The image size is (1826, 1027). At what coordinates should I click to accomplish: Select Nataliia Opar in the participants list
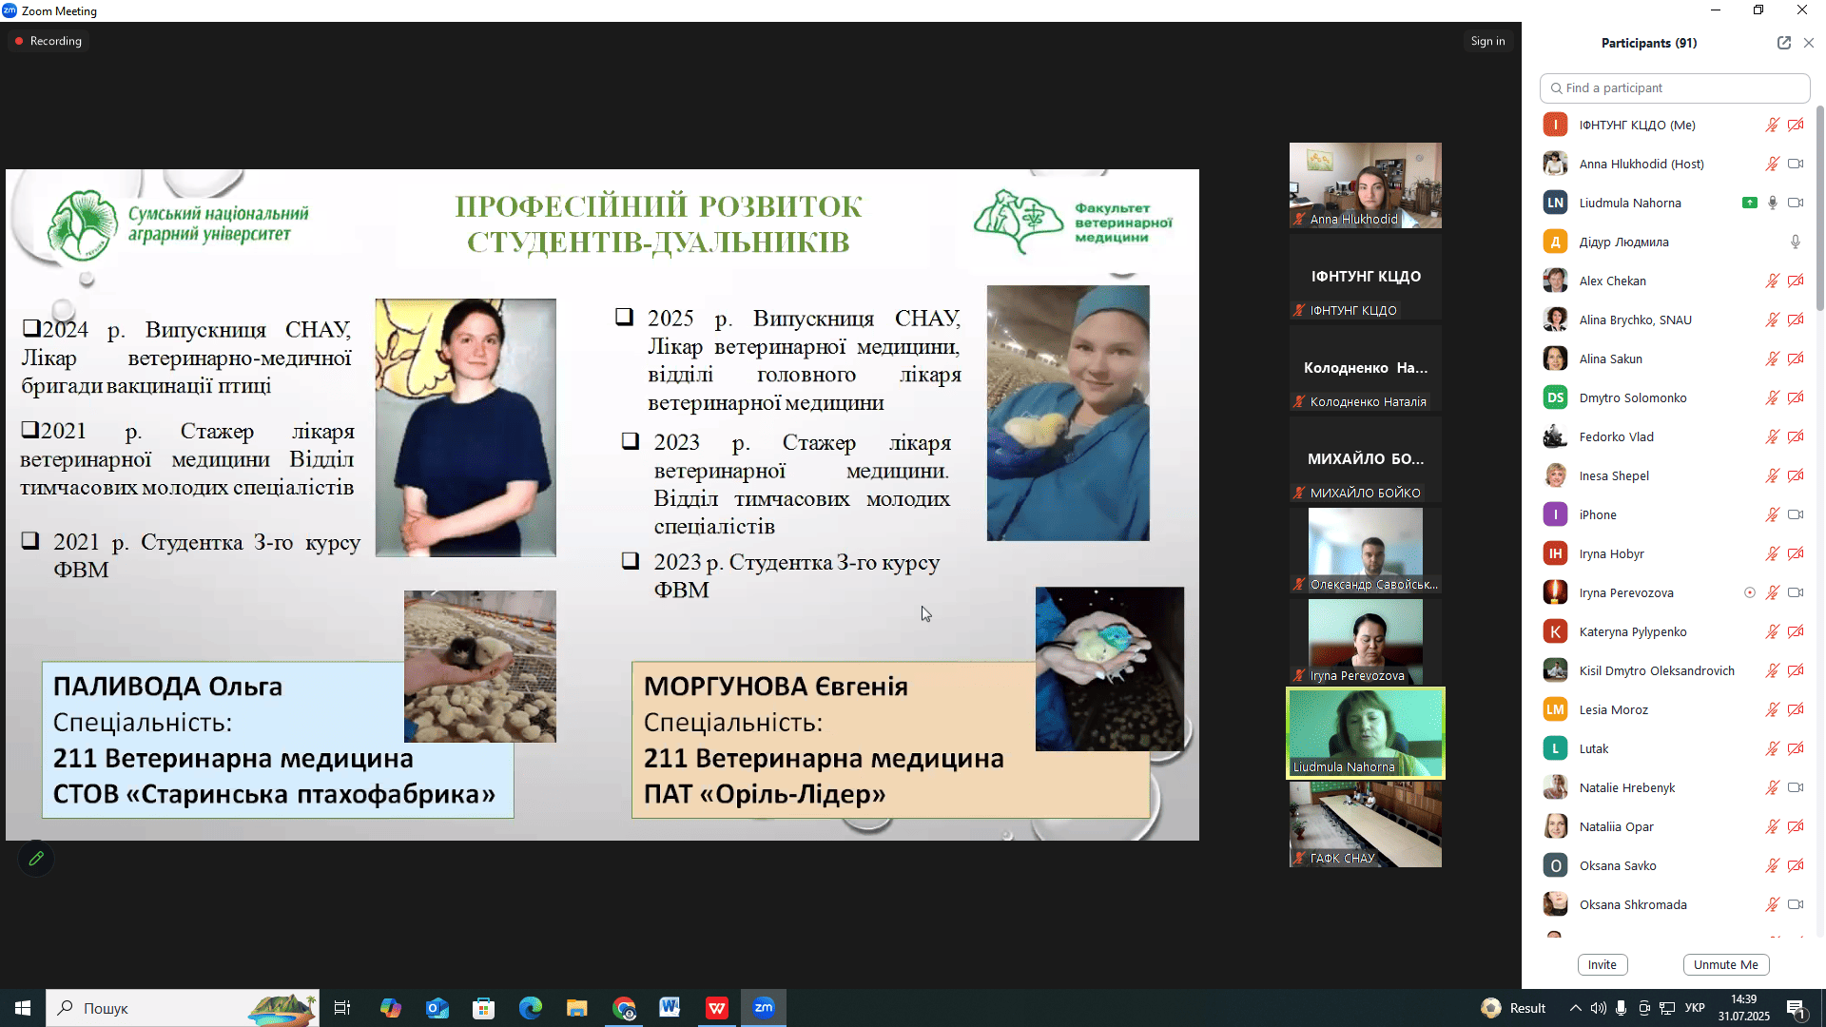[1673, 826]
